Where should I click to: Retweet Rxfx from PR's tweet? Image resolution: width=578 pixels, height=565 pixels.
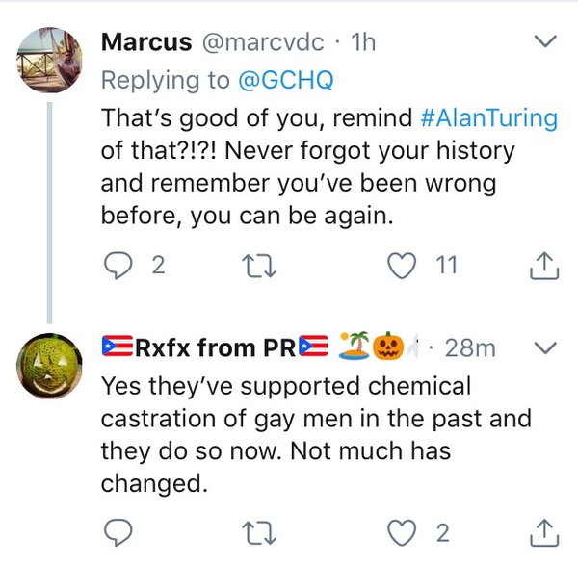tap(255, 531)
